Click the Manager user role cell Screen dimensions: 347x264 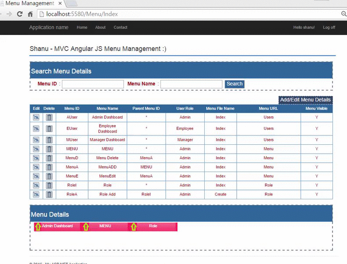click(185, 140)
